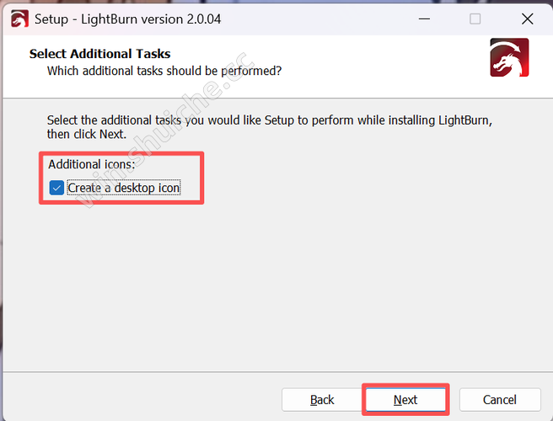Untick the desktop icon checkbox box

coord(56,188)
